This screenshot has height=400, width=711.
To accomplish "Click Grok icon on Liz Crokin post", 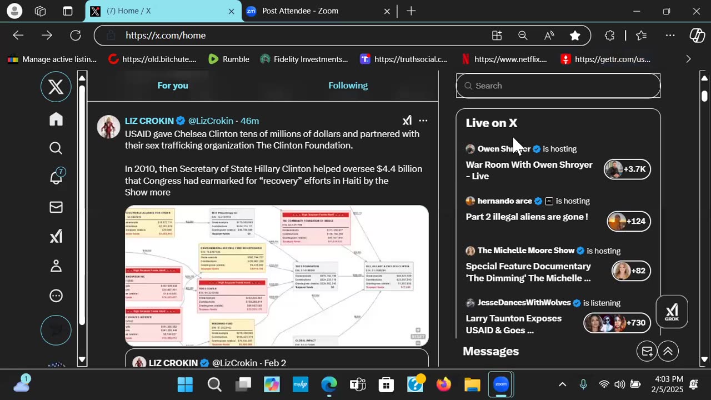I will click(407, 121).
